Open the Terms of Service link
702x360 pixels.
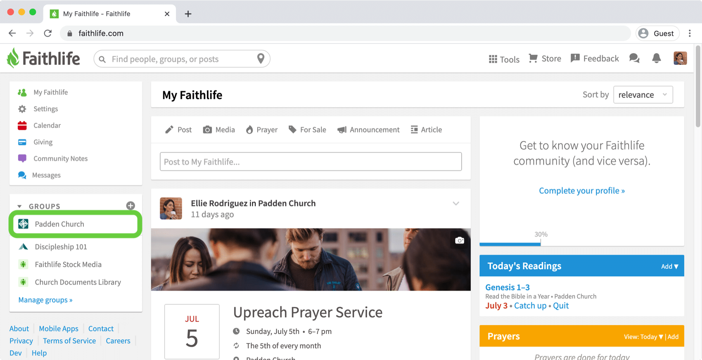[69, 341]
